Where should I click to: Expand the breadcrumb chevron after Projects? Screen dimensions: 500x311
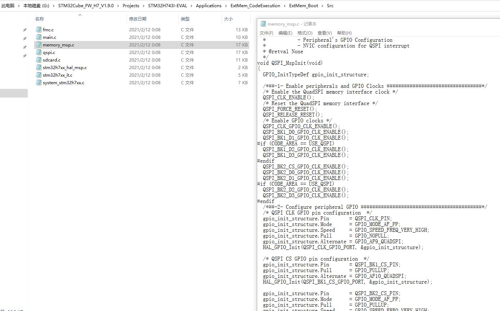pos(144,6)
